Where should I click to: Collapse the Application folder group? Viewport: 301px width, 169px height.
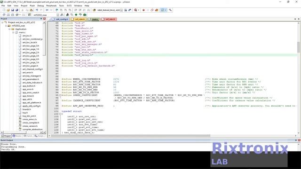[9, 29]
